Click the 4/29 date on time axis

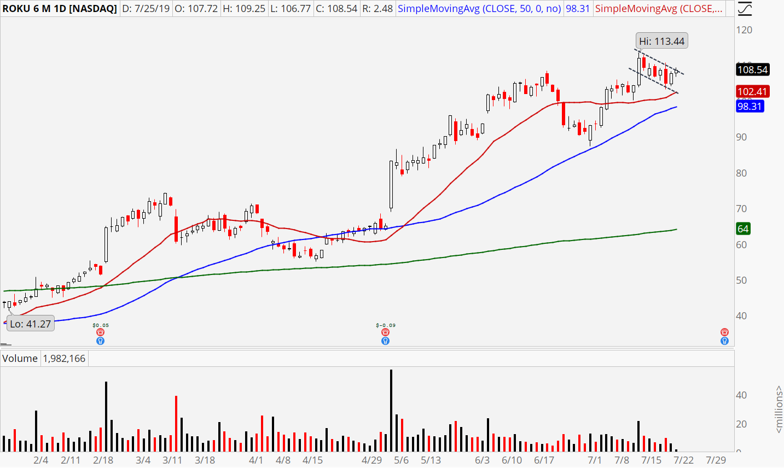tap(372, 460)
